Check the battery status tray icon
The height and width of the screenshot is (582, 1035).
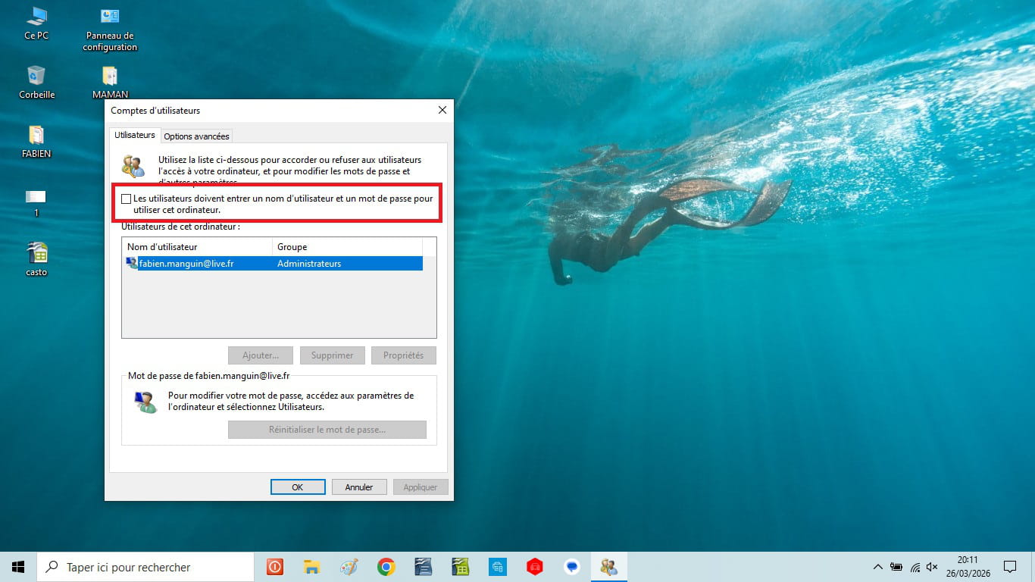tap(896, 567)
